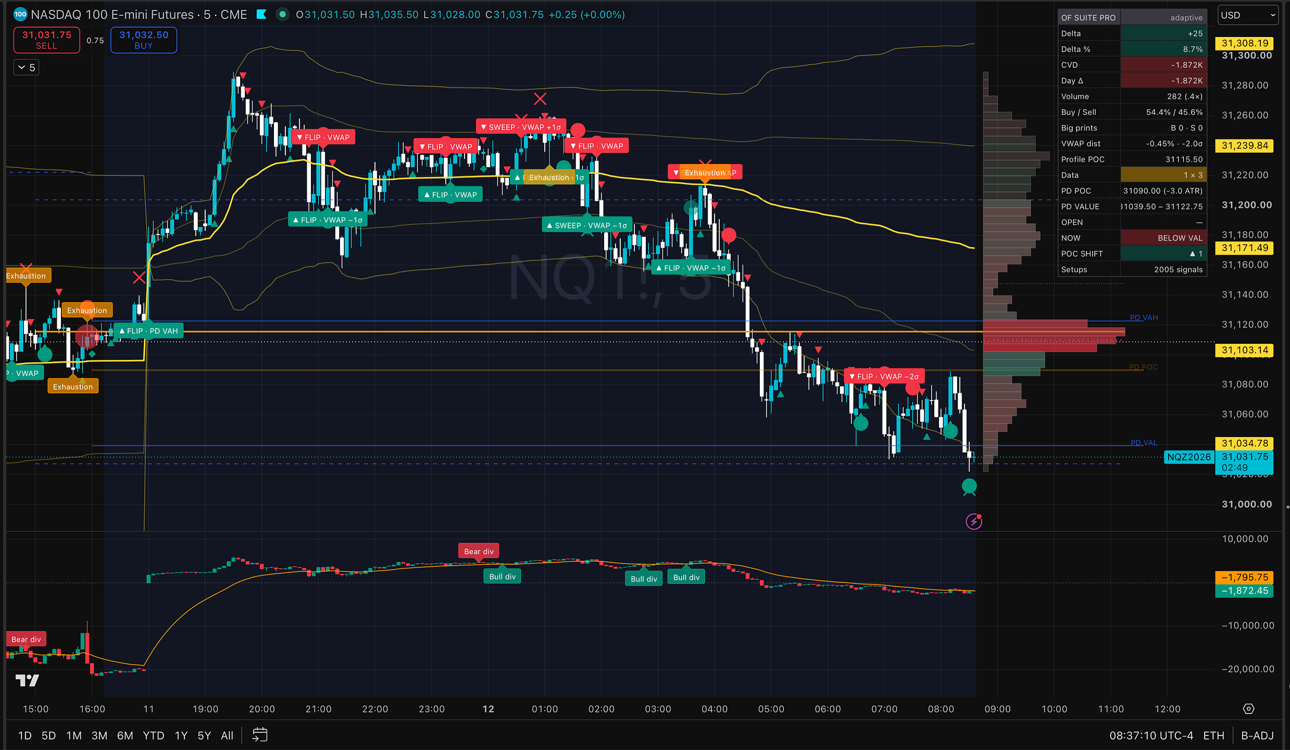
Task: Select the 1D time range
Action: 25,735
